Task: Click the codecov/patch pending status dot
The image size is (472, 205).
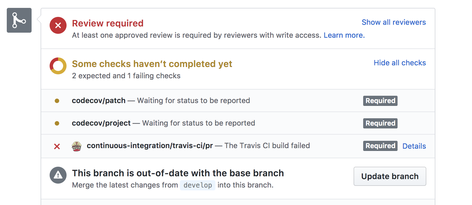Action: click(57, 101)
